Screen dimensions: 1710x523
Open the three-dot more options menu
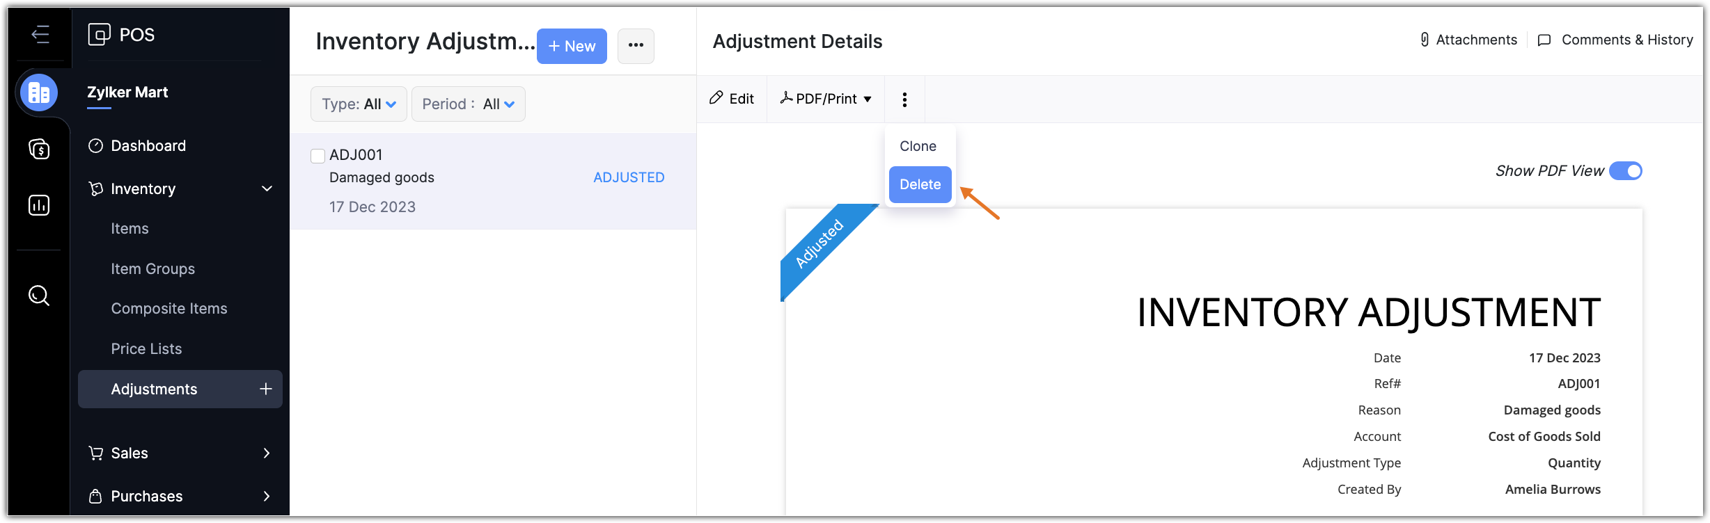tap(904, 99)
